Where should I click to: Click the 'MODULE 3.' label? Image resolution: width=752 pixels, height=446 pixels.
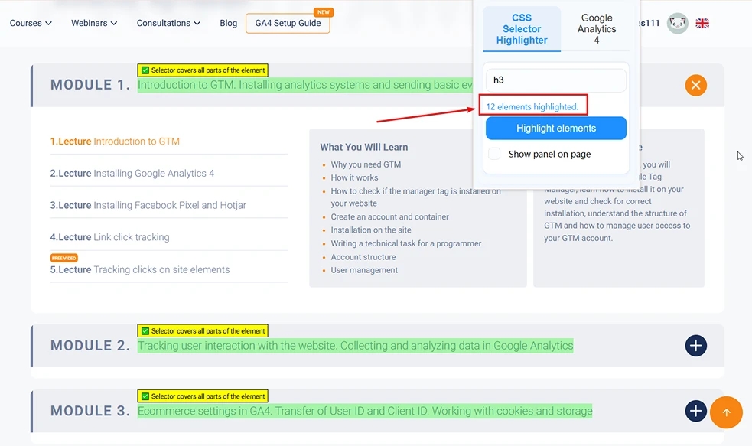90,411
